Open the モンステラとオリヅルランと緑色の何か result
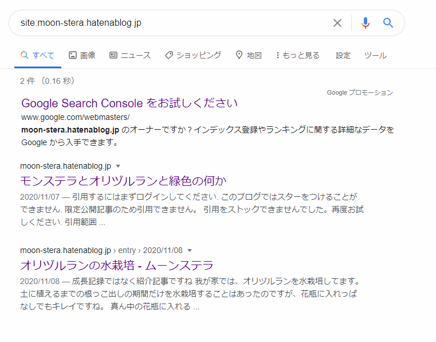Viewport: 436px width, 342px height. (x=123, y=181)
